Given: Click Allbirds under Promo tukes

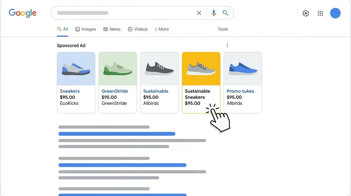Looking at the screenshot, I should [234, 103].
